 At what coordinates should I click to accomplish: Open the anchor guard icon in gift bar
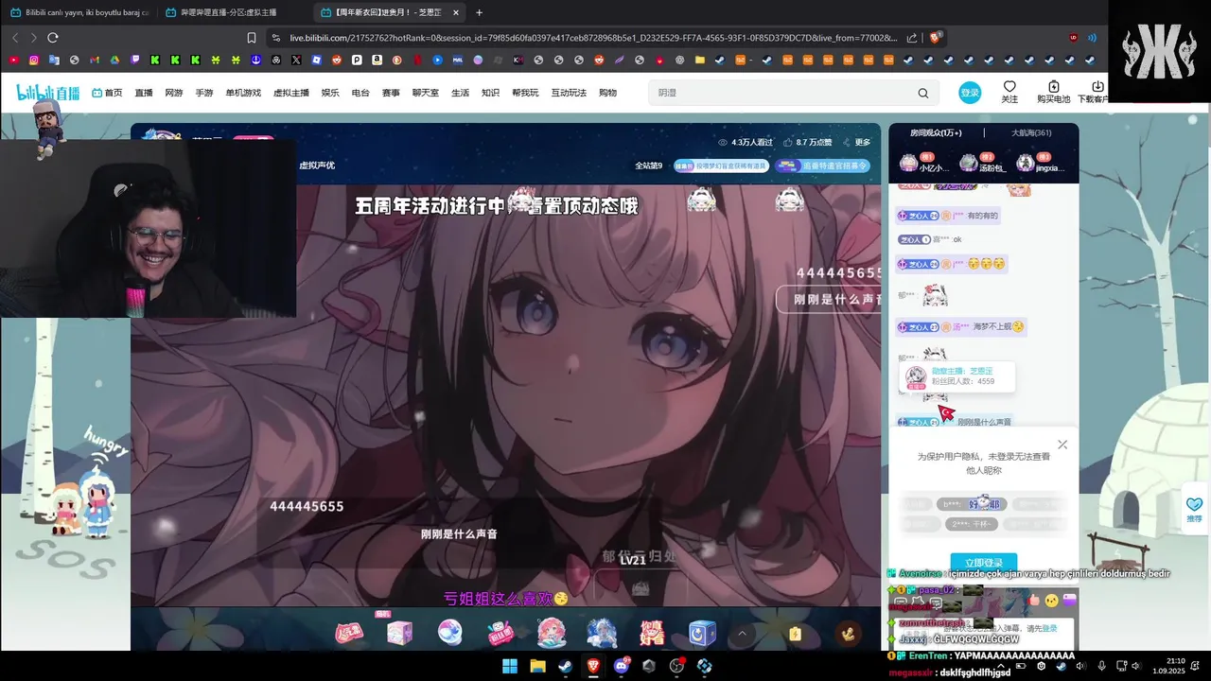[x=849, y=634]
